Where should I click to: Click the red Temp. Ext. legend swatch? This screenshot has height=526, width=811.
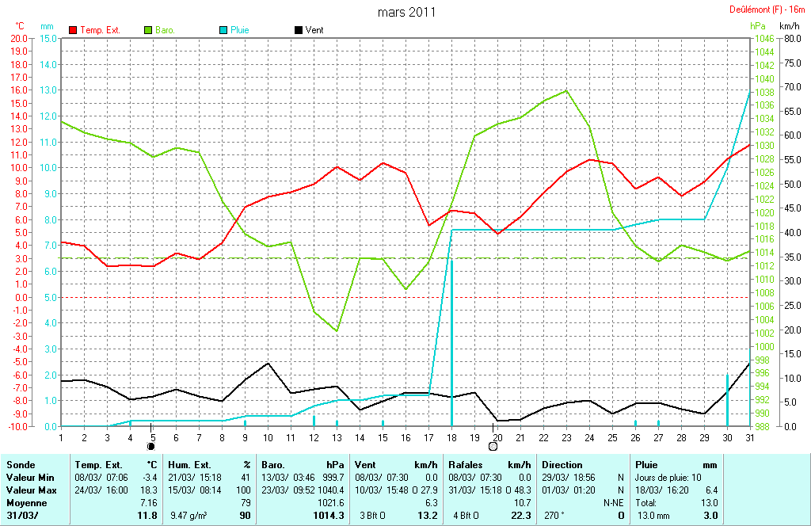click(x=74, y=30)
